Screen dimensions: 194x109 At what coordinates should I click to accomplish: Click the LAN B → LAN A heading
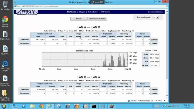[x=89, y=77]
